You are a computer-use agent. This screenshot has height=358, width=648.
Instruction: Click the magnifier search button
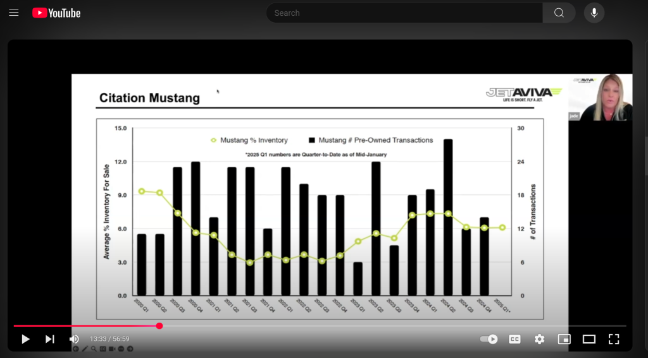[x=559, y=13]
